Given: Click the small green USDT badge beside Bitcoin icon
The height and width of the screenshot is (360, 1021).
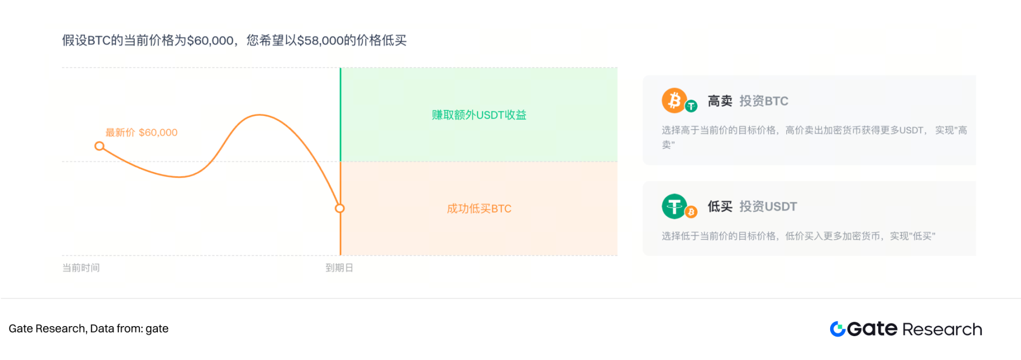Looking at the screenshot, I should pyautogui.click(x=691, y=106).
